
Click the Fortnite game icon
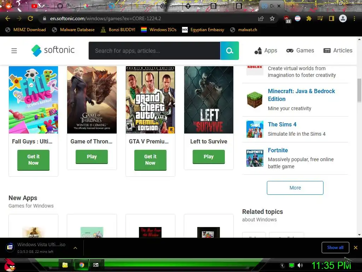coord(255,158)
